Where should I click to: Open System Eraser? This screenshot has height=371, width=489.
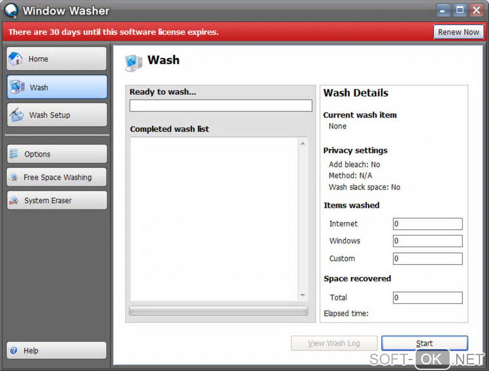tap(57, 200)
